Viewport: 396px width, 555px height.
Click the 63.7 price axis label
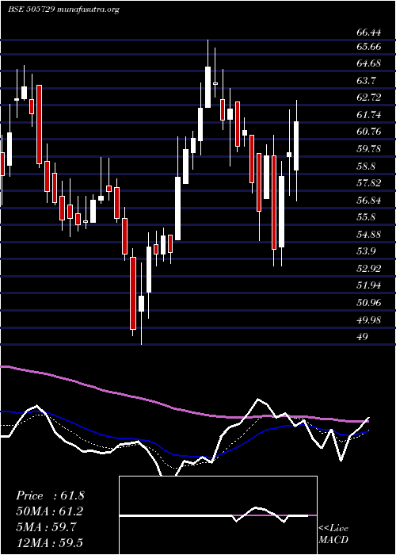[x=366, y=80]
